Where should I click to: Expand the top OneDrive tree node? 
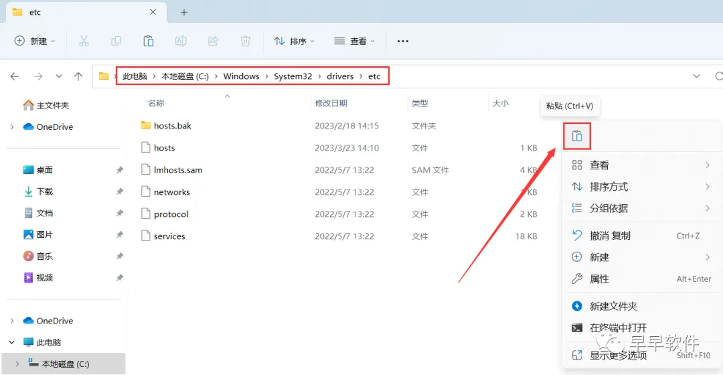tap(12, 127)
